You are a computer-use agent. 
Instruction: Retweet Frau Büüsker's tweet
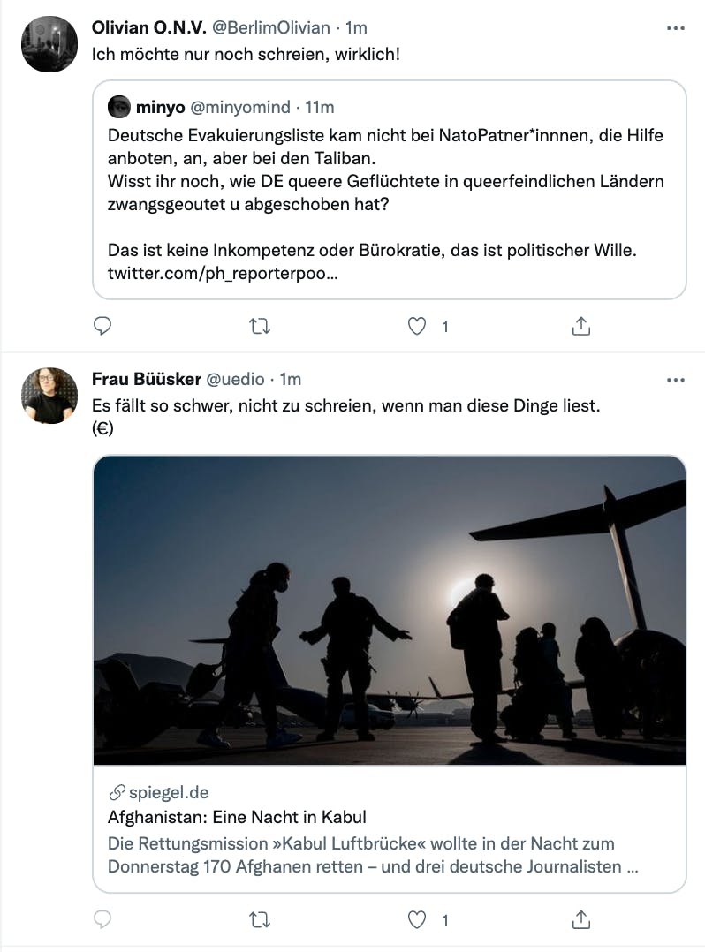[259, 920]
